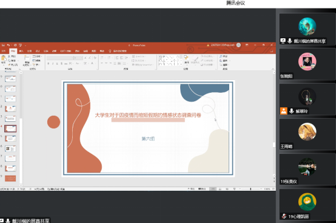The image size is (336, 223).
Task: Click the New Slide icon
Action: (x=27, y=60)
